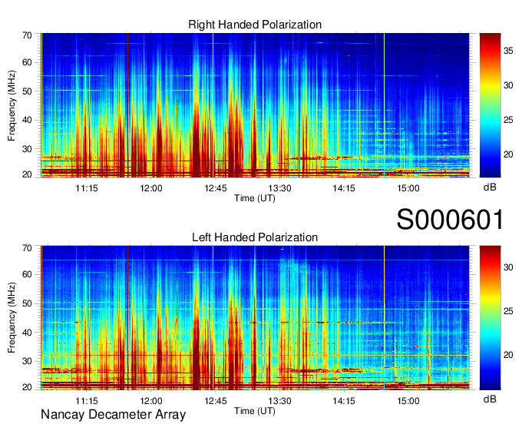This screenshot has width=522, height=424.
Task: Click Frequency (MHz) label of Right Handed plot
Action: (12, 105)
